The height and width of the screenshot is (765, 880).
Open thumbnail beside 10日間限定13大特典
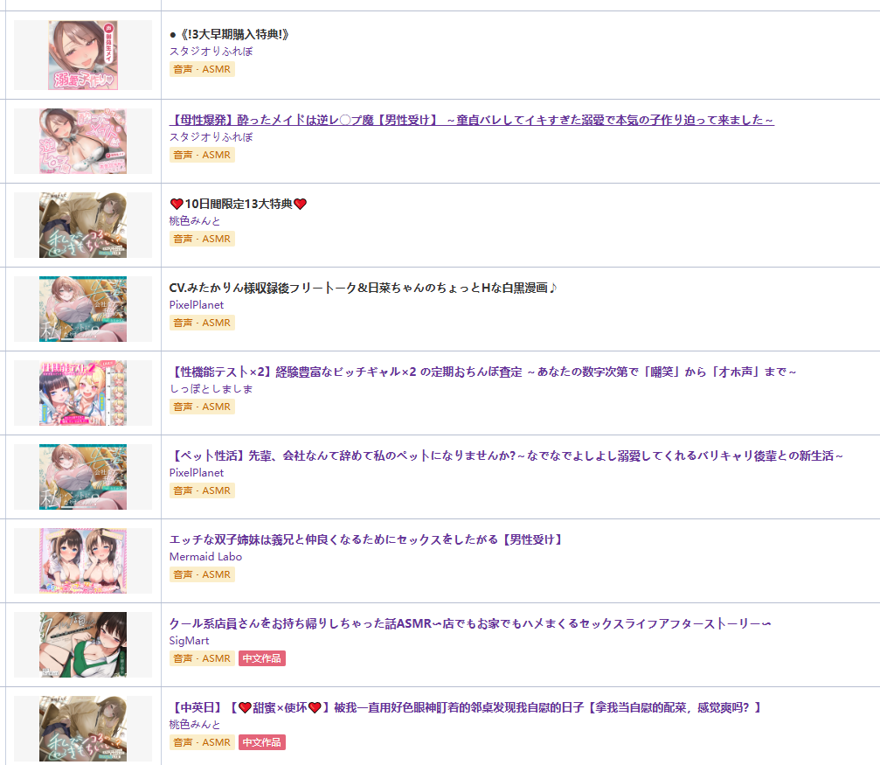click(83, 226)
